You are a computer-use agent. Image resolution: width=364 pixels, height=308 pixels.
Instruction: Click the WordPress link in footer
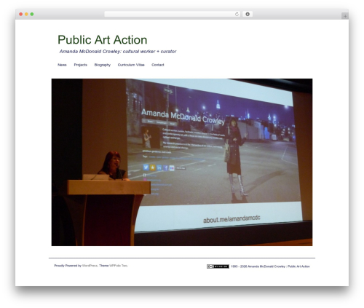pos(90,266)
